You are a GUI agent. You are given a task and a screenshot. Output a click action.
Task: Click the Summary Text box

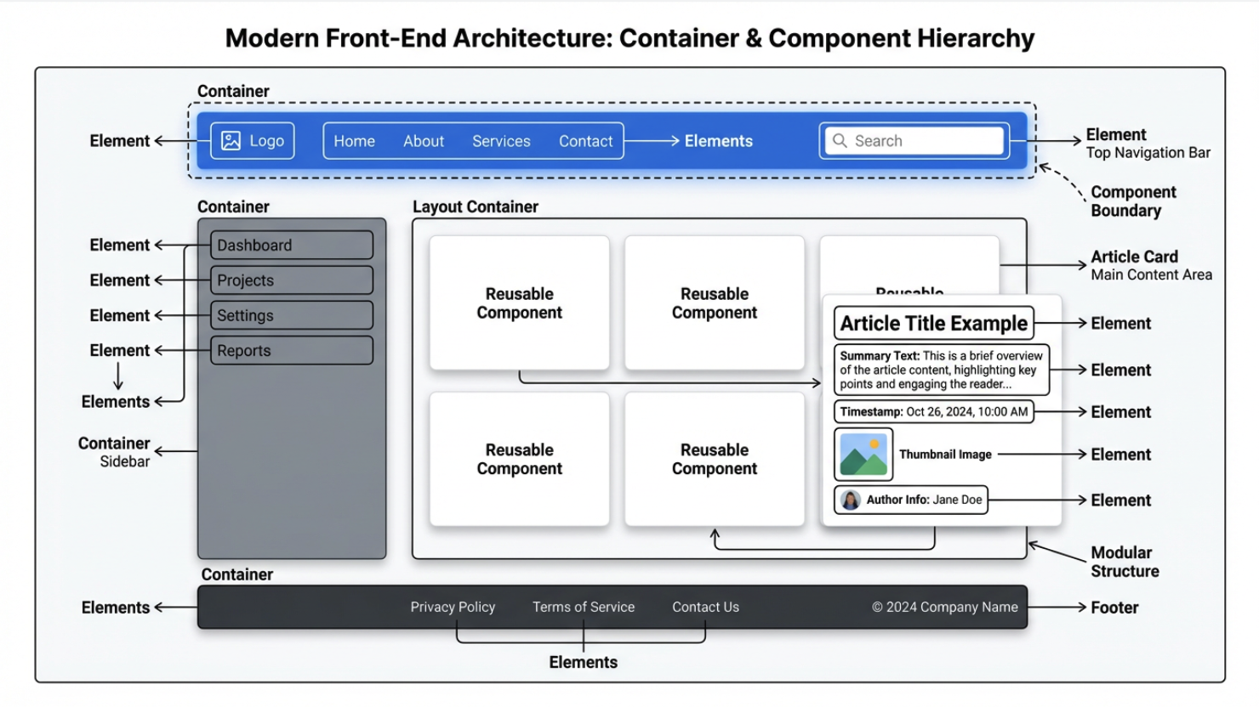pyautogui.click(x=941, y=370)
